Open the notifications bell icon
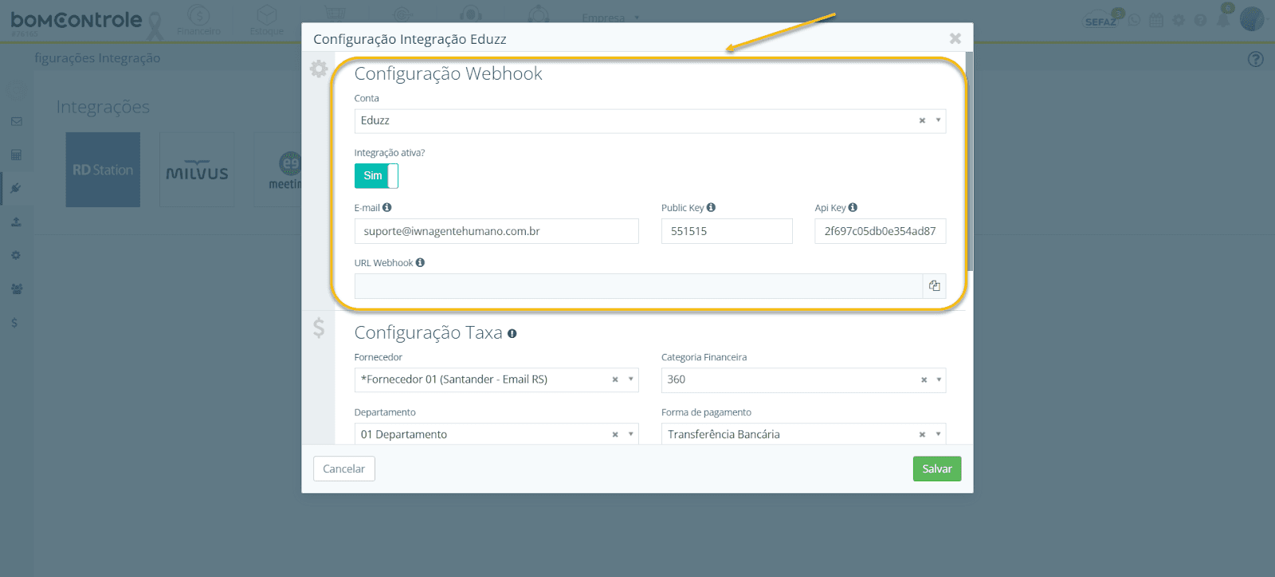Image resolution: width=1275 pixels, height=577 pixels. click(1223, 19)
